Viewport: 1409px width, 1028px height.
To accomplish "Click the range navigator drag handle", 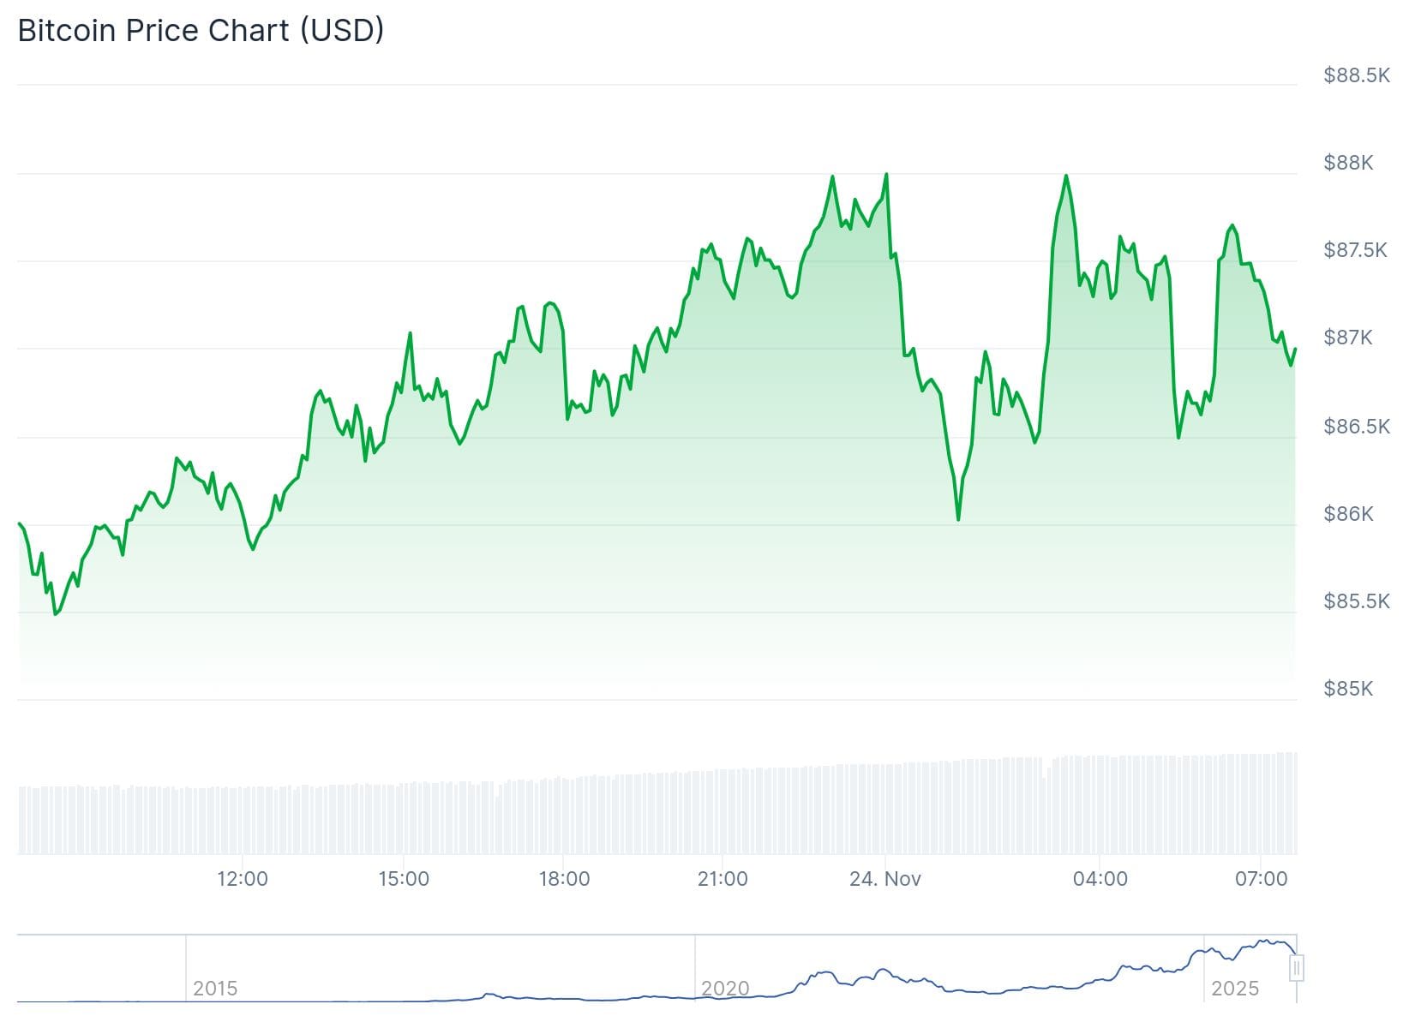I will point(1297,968).
